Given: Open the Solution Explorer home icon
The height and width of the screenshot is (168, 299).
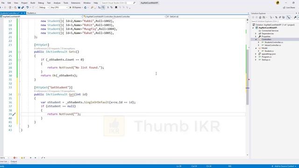Looking at the screenshot, I should click(260, 17).
